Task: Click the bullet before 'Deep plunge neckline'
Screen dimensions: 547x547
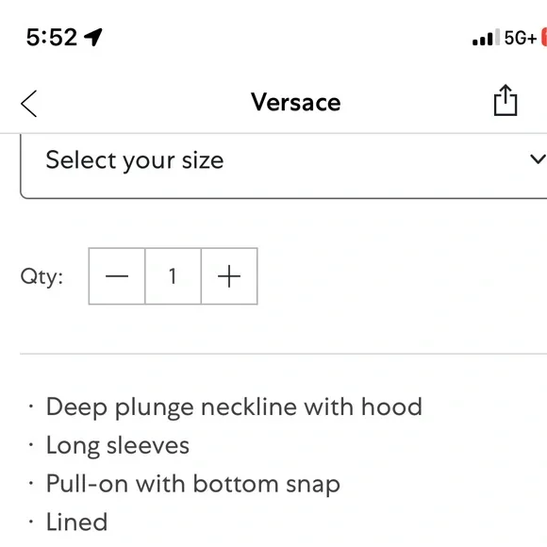Action: pyautogui.click(x=31, y=406)
